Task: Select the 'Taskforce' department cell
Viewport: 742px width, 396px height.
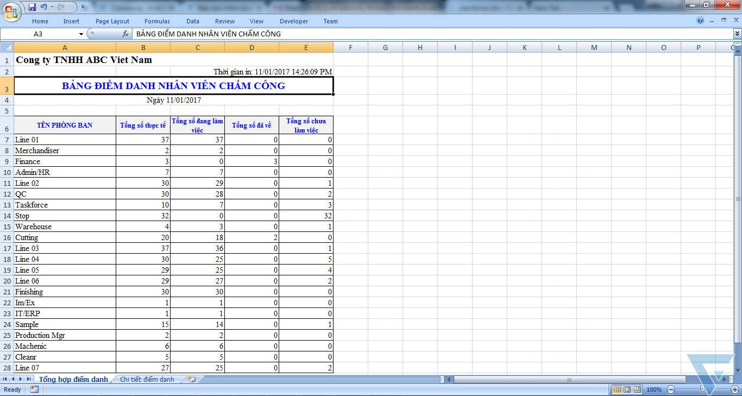Action: pos(65,205)
